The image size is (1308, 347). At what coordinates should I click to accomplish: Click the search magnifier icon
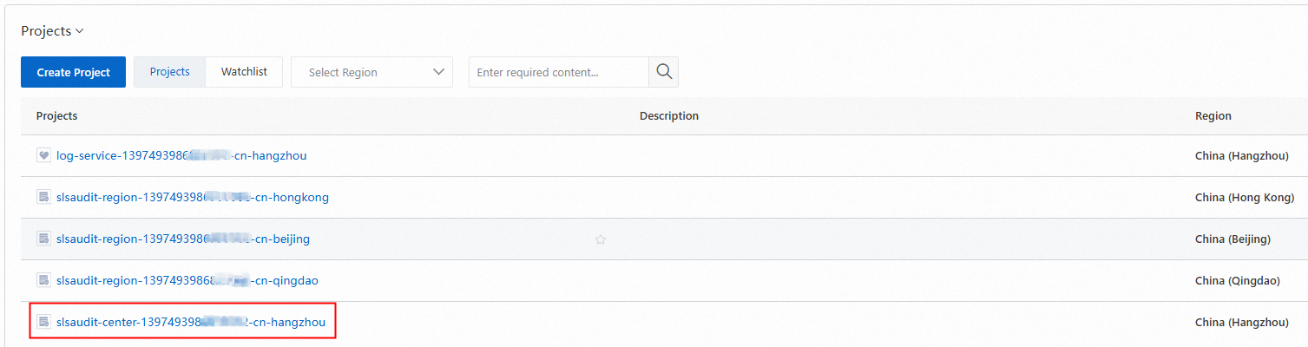tap(664, 72)
